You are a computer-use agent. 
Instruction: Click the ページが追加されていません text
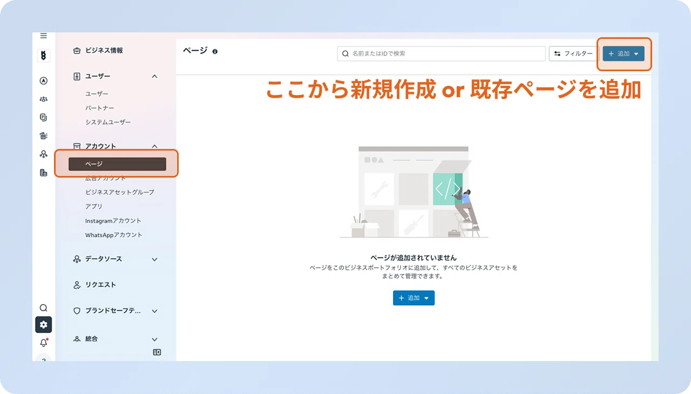click(x=414, y=258)
